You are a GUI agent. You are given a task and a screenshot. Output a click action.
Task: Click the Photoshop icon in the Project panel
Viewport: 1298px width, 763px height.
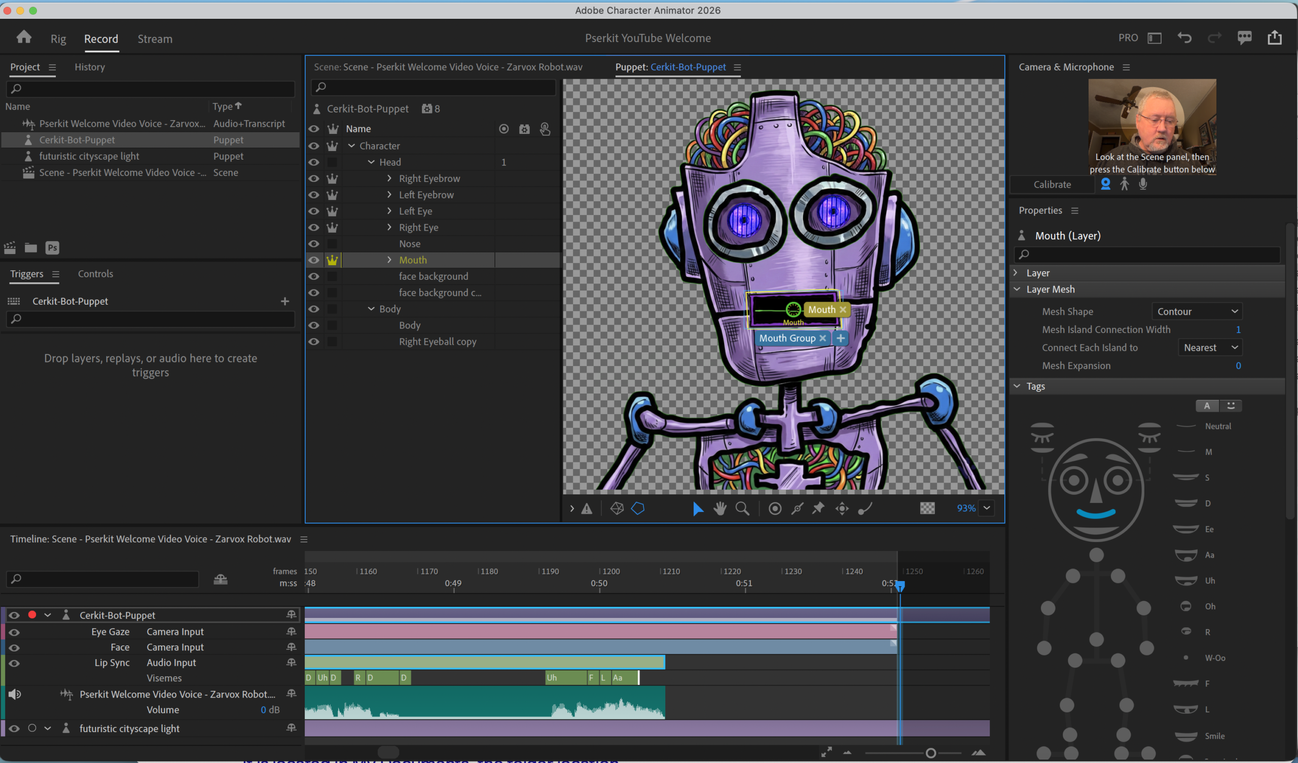52,248
